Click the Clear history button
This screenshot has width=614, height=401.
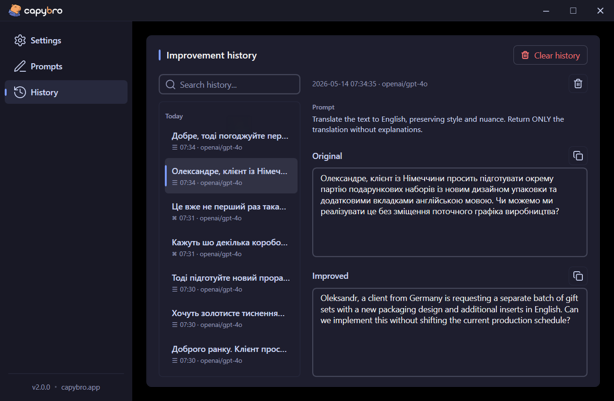coord(550,55)
